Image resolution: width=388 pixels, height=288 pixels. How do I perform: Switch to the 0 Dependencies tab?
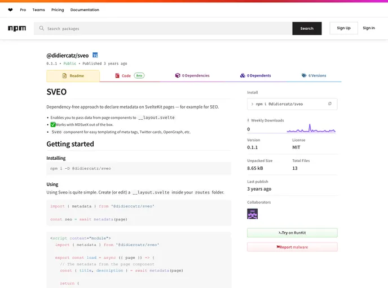[x=192, y=75]
